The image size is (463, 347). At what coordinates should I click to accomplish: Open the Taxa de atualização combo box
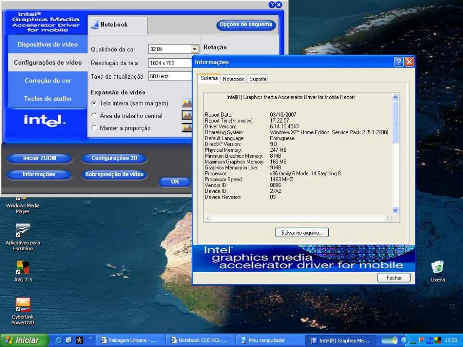(x=170, y=76)
